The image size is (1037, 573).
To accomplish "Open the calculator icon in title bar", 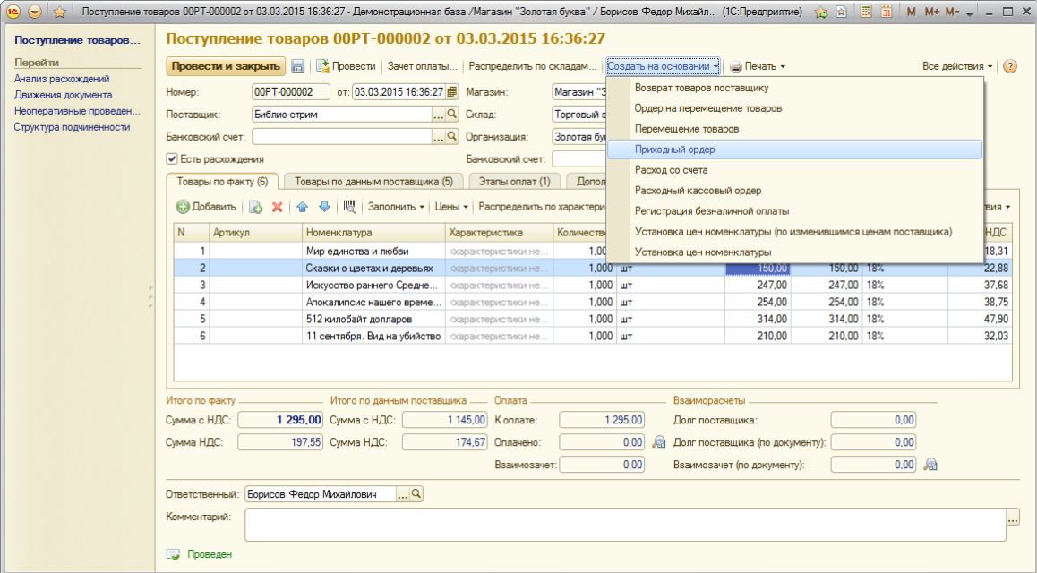I will point(866,13).
